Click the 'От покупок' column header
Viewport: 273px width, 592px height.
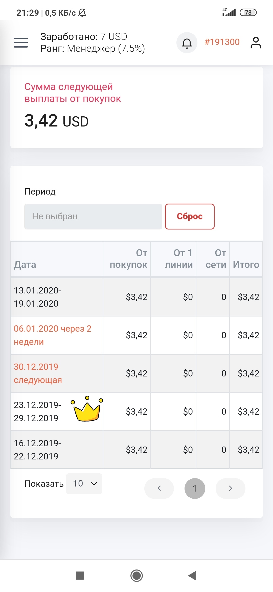[x=128, y=259]
